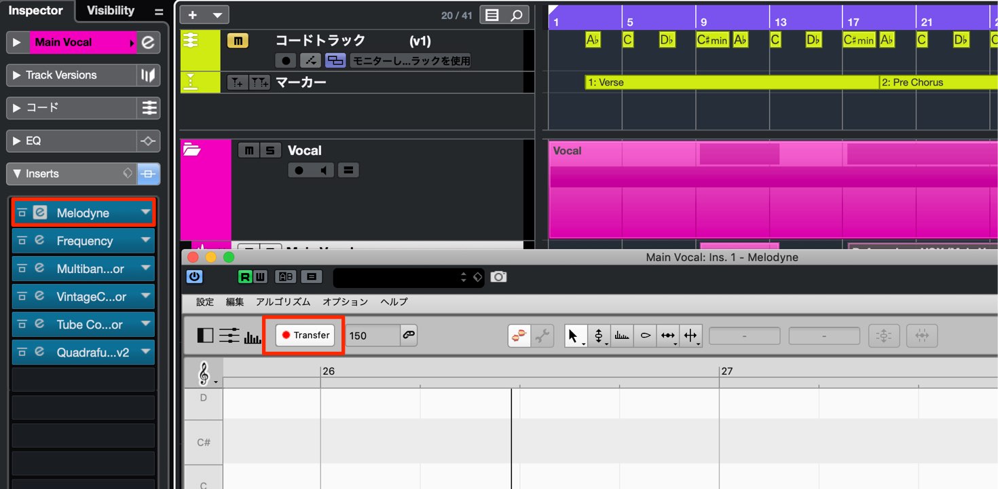The height and width of the screenshot is (489, 998).
Task: Switch to the Visibility tab
Action: (x=111, y=10)
